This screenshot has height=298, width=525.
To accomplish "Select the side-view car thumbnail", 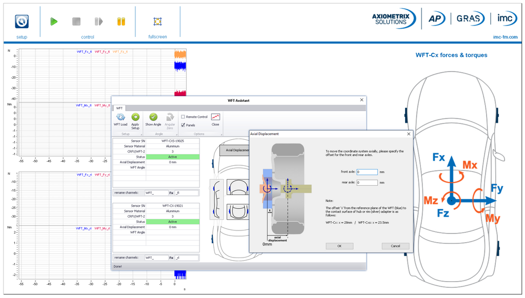I will click(x=217, y=199).
